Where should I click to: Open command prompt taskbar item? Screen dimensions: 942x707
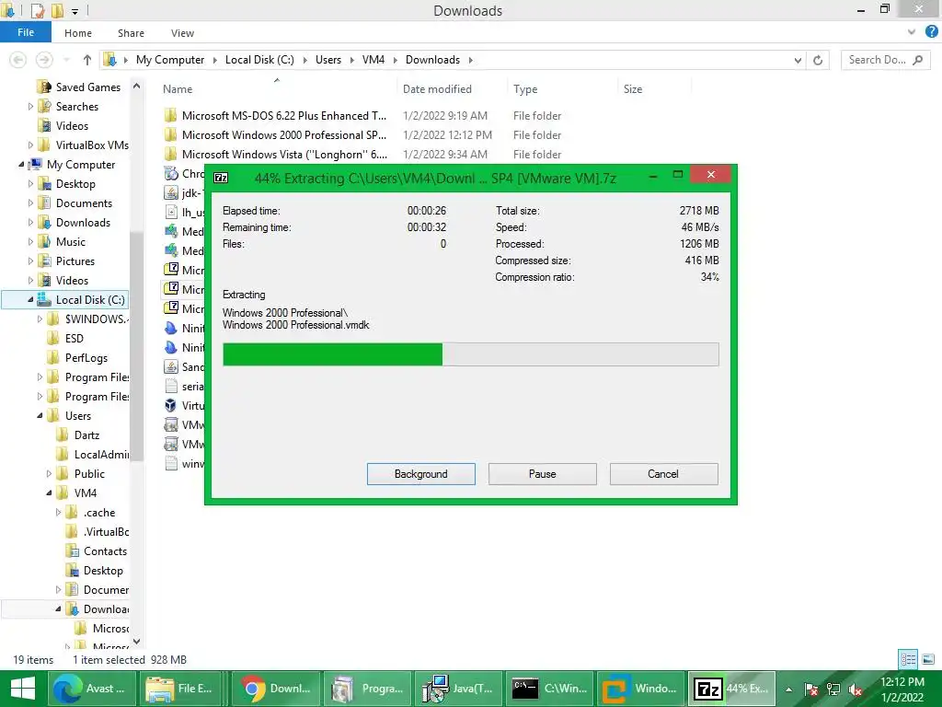(550, 689)
